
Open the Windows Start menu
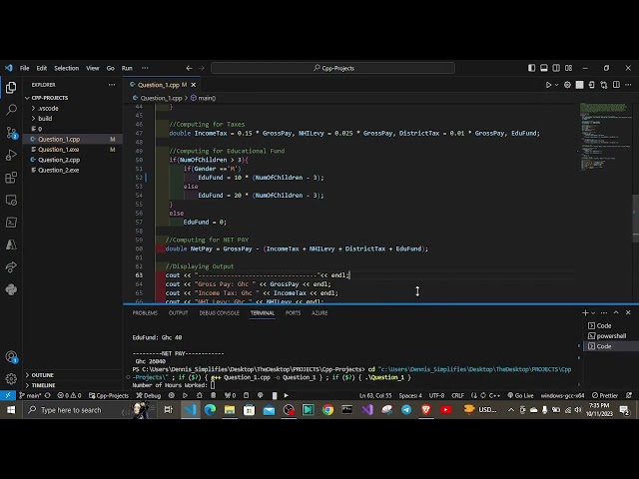tap(11, 410)
